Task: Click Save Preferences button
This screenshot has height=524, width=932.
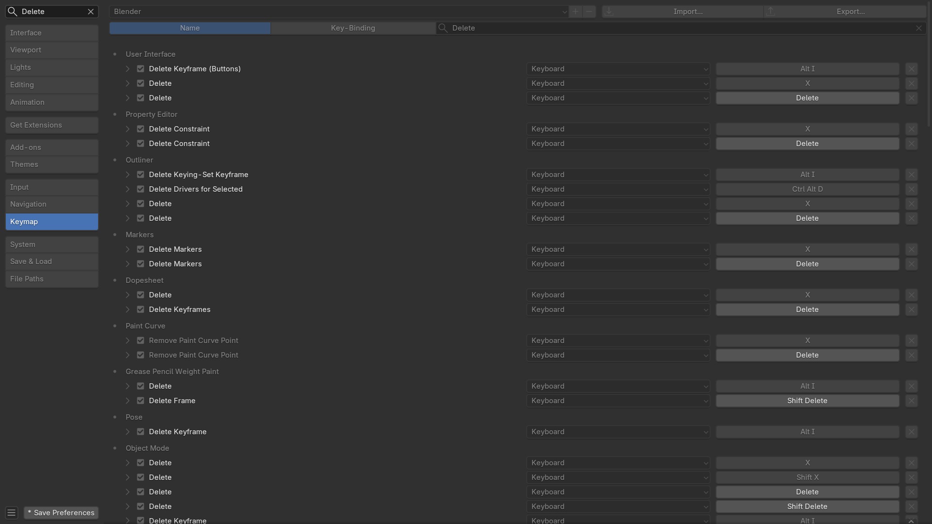Action: (61, 513)
